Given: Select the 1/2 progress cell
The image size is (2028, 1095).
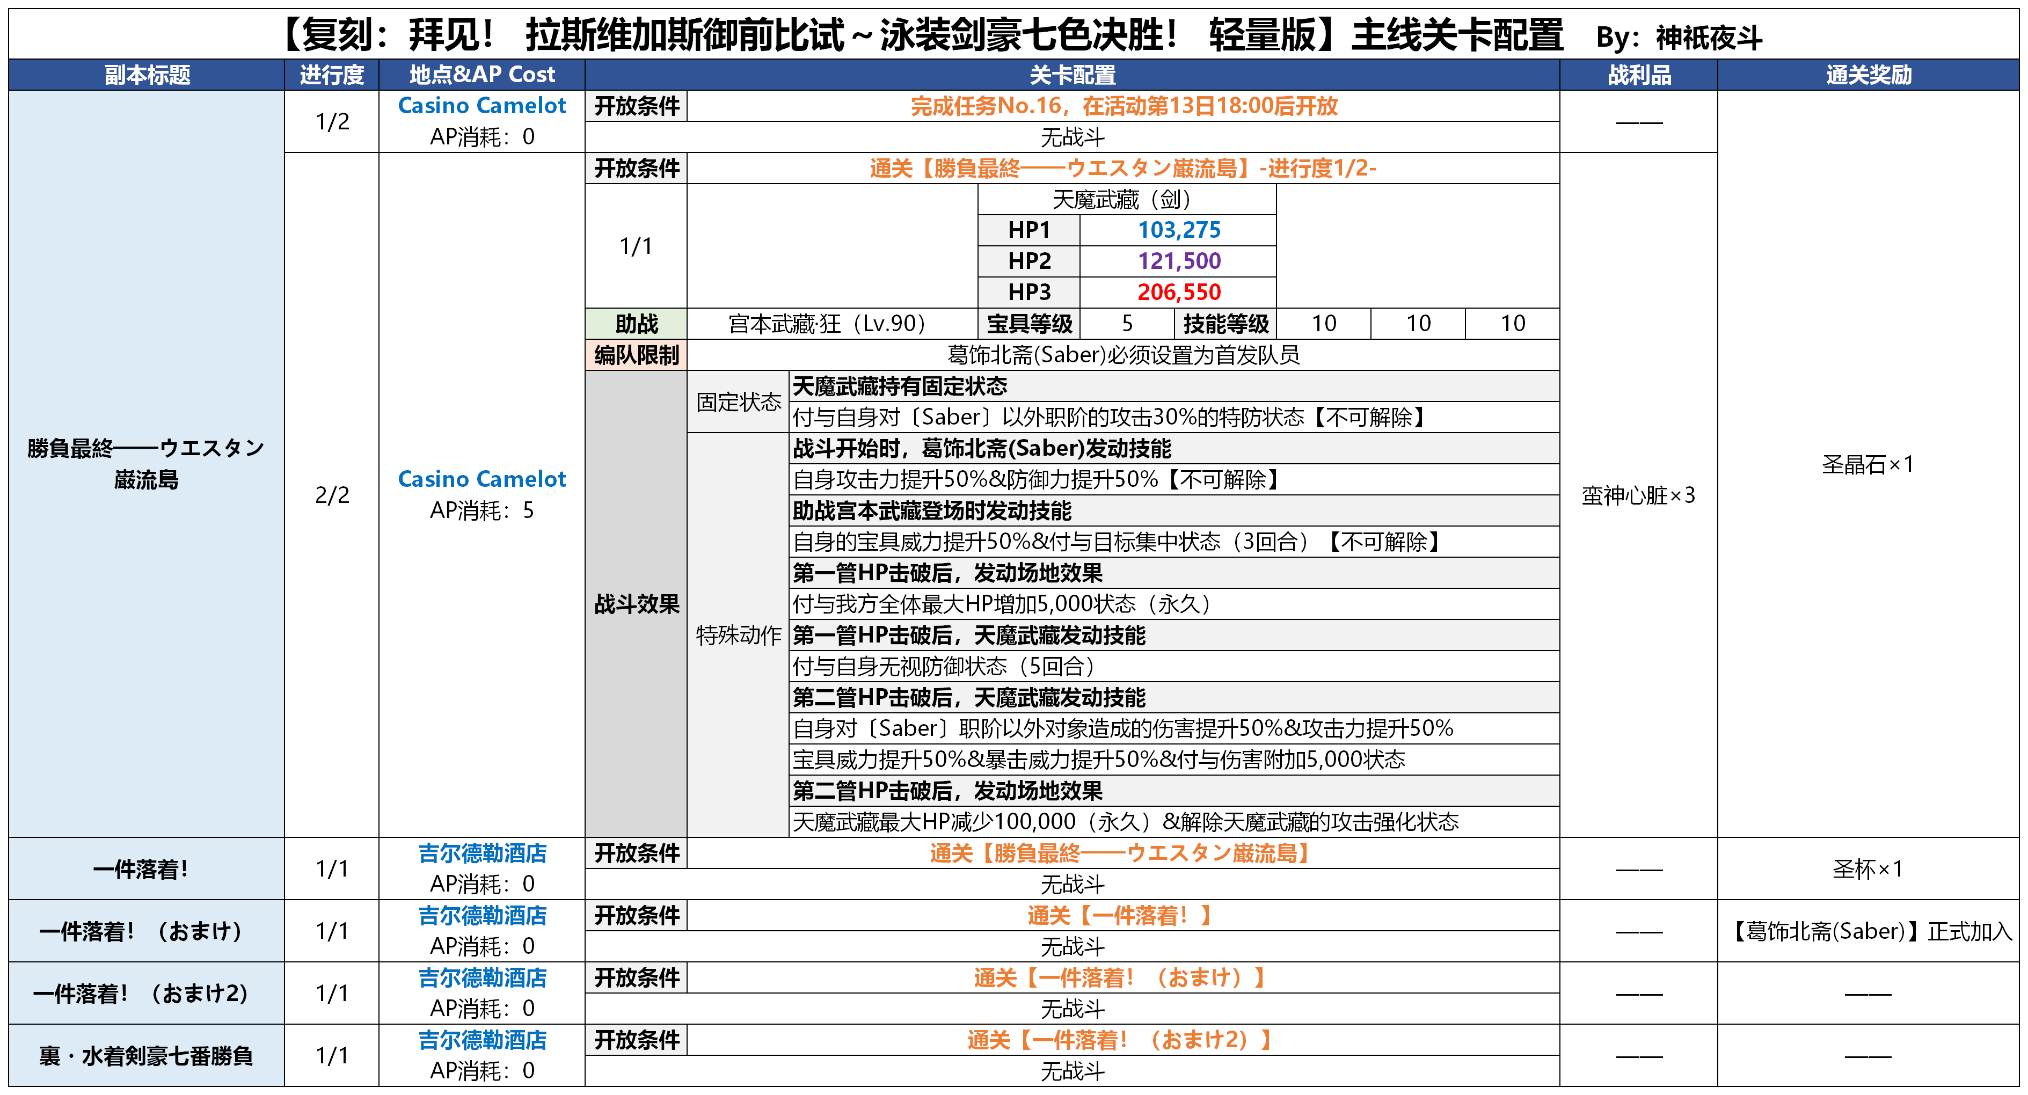Looking at the screenshot, I should (331, 121).
